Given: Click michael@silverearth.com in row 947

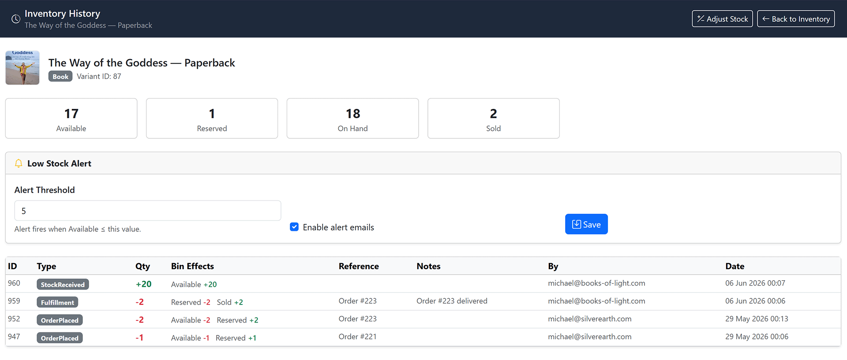Looking at the screenshot, I should 590,337.
